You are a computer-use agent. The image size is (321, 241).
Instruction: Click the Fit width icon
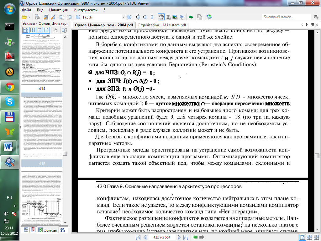coord(145,17)
